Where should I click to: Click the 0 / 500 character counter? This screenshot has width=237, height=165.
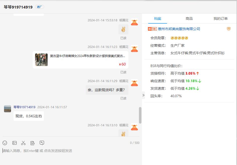pyautogui.click(x=135, y=143)
